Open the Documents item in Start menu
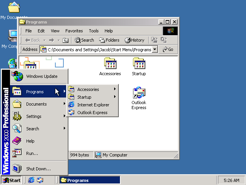 (x=39, y=104)
